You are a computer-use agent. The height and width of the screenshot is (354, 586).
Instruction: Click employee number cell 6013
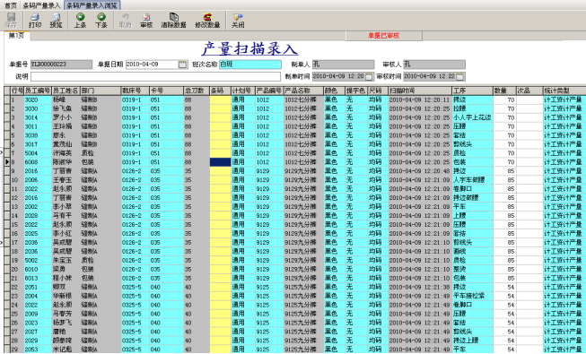[38, 278]
